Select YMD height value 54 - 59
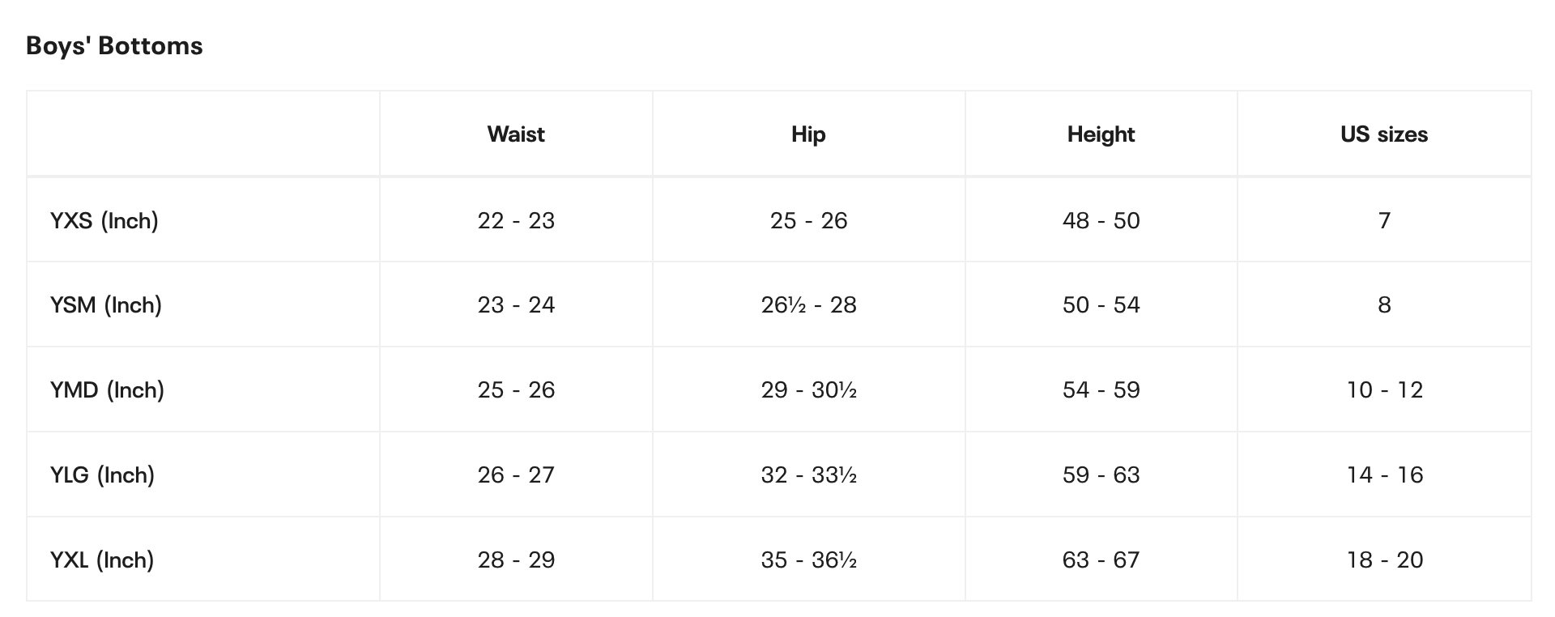The height and width of the screenshot is (617, 1555). pyautogui.click(x=1101, y=390)
